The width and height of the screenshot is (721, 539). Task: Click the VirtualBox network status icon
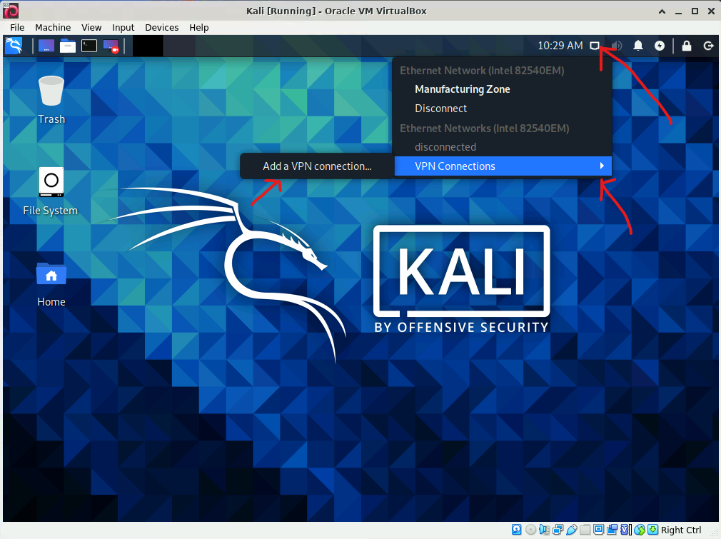coord(558,530)
